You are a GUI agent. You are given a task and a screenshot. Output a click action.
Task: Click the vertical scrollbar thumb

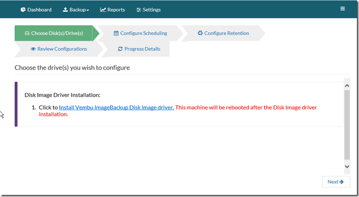pyautogui.click(x=347, y=125)
